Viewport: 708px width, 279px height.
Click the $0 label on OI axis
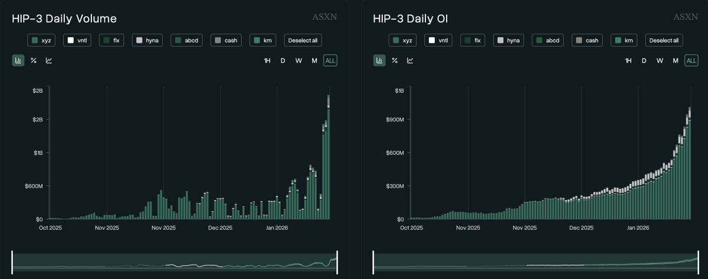point(400,219)
